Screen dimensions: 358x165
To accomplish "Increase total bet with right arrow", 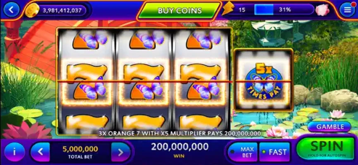I will tap(121, 152).
